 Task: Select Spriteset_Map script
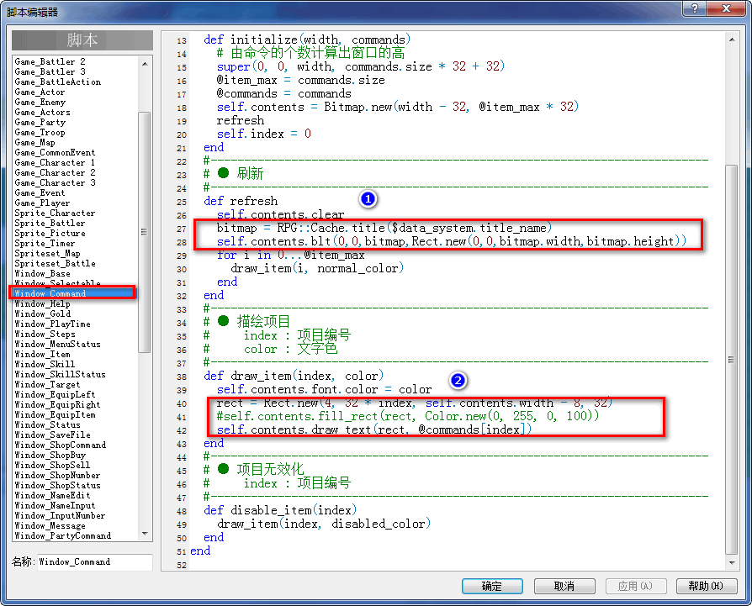[x=47, y=254]
